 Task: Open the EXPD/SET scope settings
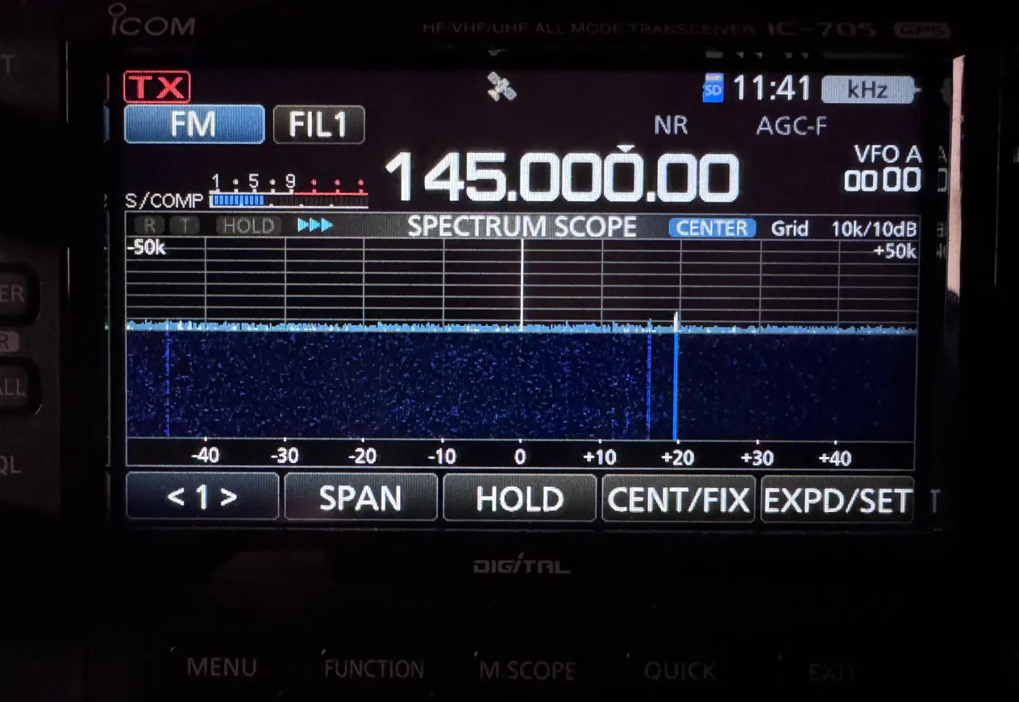pyautogui.click(x=837, y=500)
